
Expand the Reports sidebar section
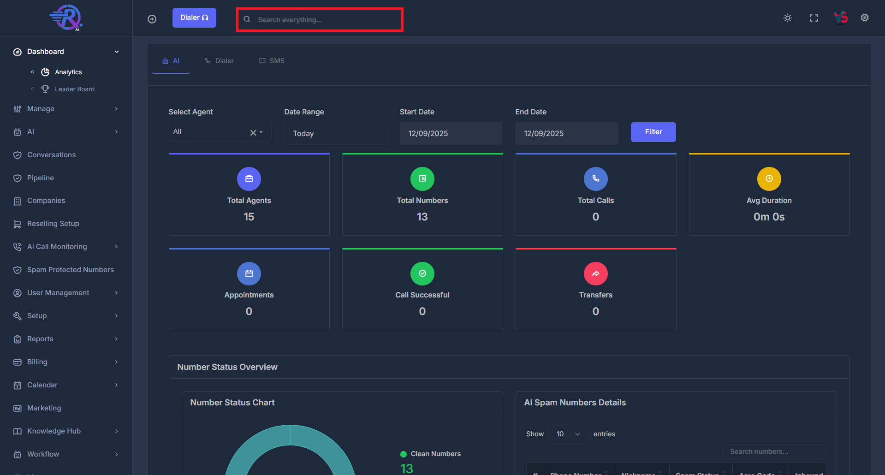(40, 339)
